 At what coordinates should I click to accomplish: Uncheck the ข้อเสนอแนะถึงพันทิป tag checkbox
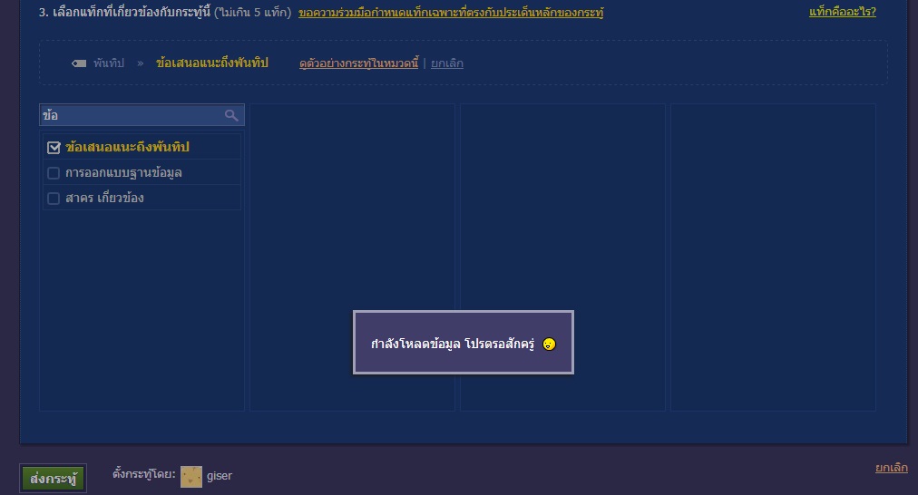click(x=54, y=148)
